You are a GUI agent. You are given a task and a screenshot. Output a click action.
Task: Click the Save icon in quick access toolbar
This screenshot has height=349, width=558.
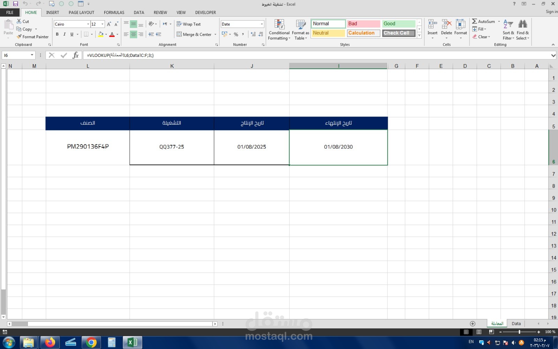[x=15, y=4]
